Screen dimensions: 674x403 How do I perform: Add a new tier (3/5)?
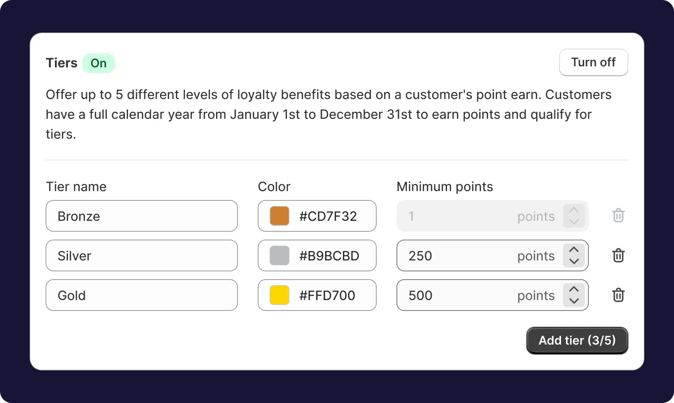577,341
